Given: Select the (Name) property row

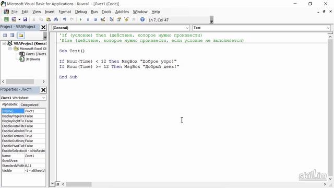Looking at the screenshot, I should (23, 111).
